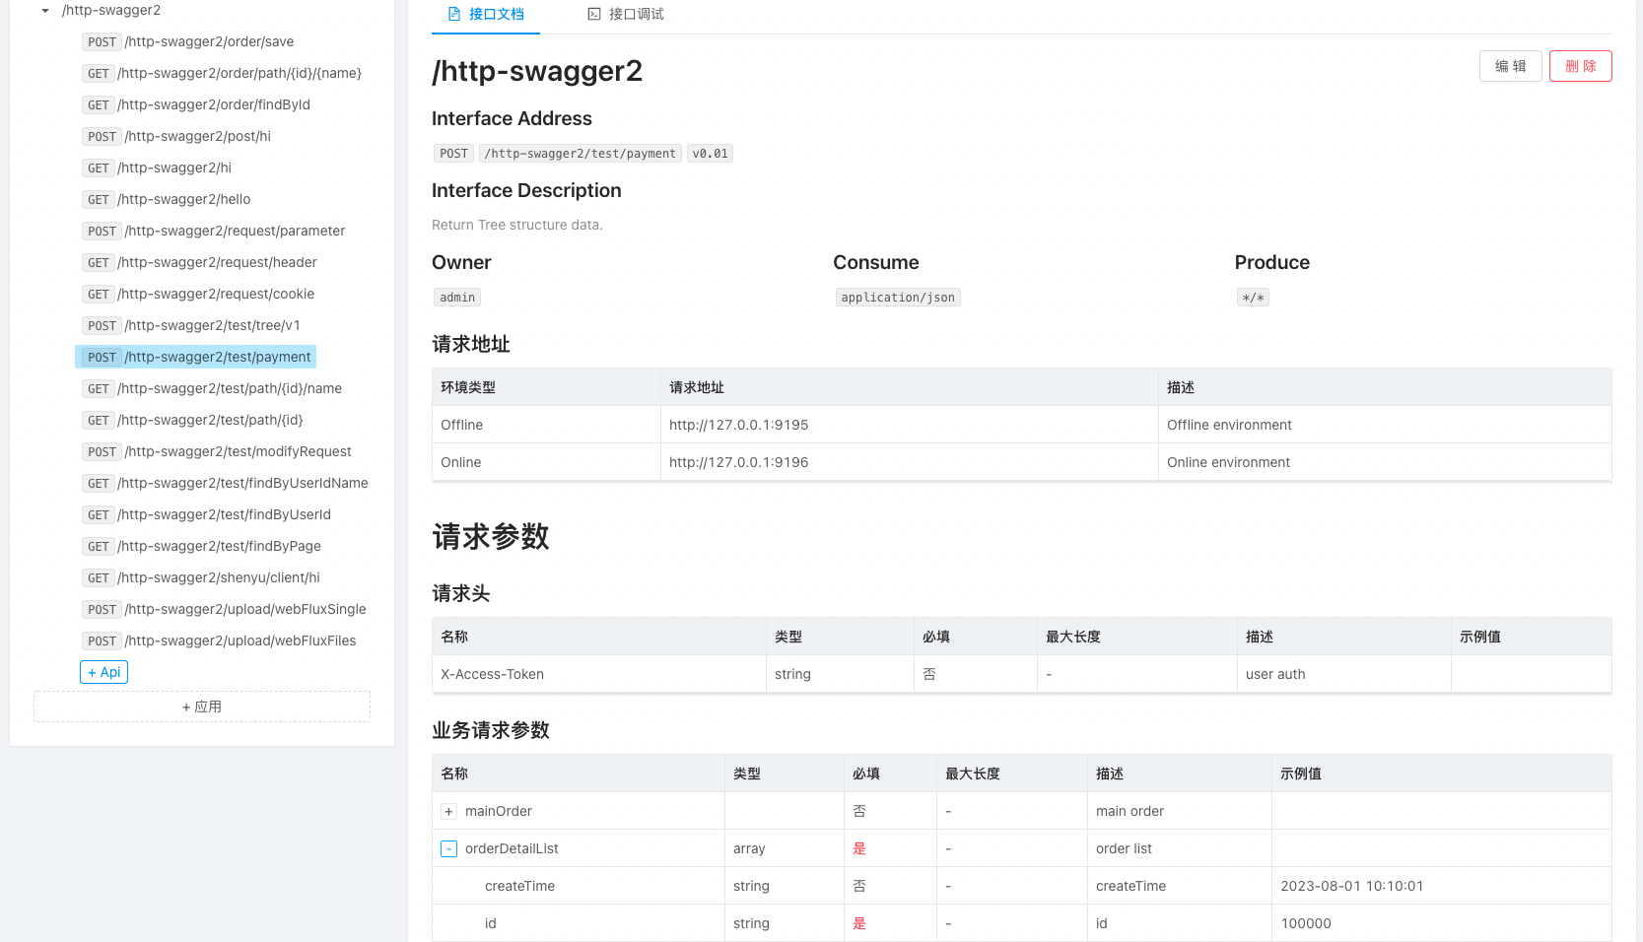This screenshot has height=942, width=1643.
Task: Select POST /http-swagger2/upload/webFluxSingle item
Action: (244, 609)
